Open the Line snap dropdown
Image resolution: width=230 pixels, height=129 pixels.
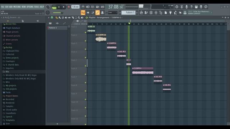click(x=113, y=13)
